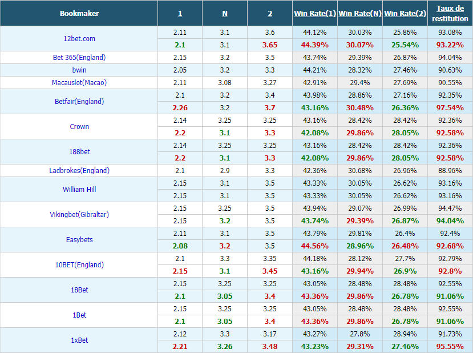The image size is (473, 353).
Task: Select the red 92.68% restitution value
Action: [450, 246]
